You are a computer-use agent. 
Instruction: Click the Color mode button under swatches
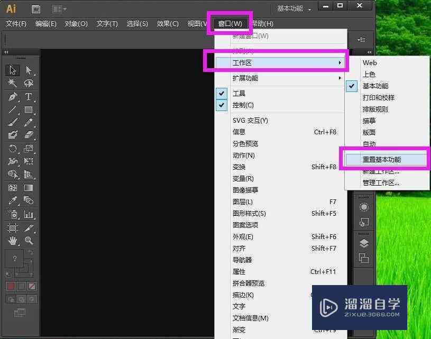(x=11, y=286)
